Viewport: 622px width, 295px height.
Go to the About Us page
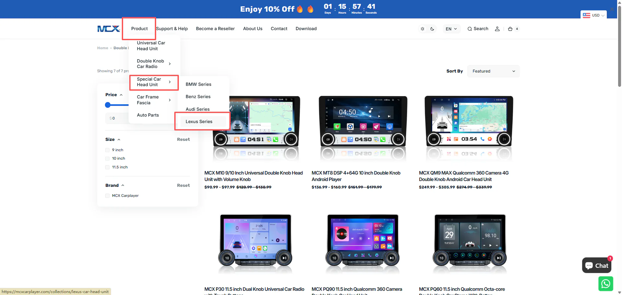click(x=253, y=29)
